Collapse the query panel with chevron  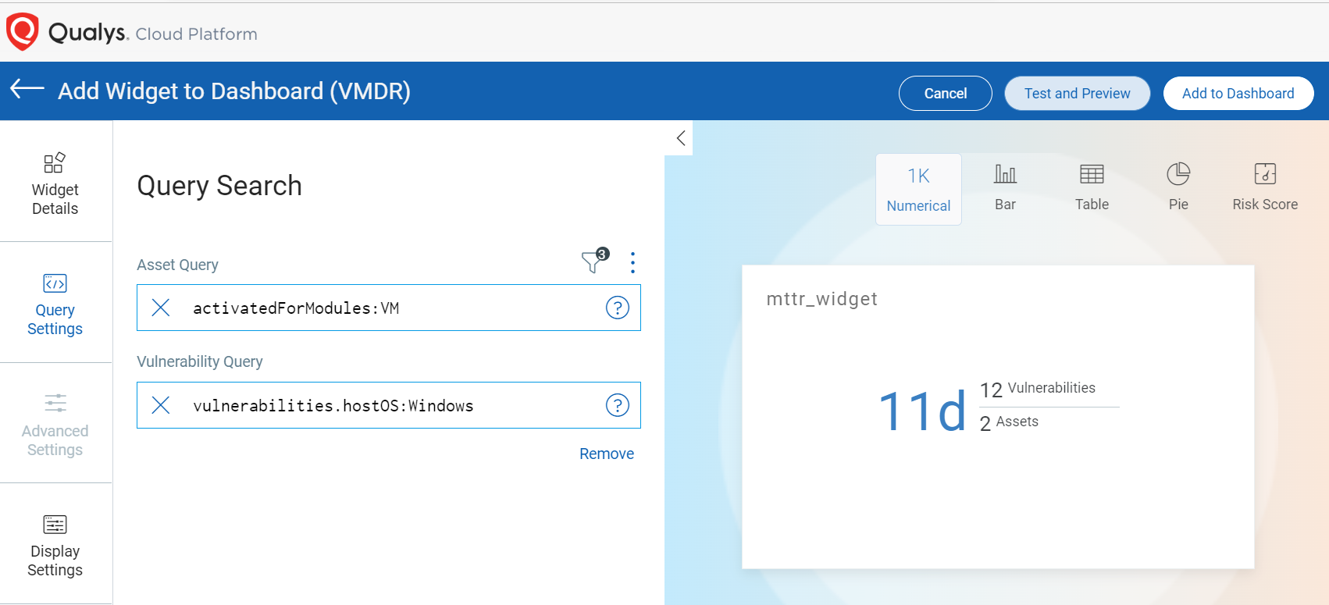pos(680,138)
